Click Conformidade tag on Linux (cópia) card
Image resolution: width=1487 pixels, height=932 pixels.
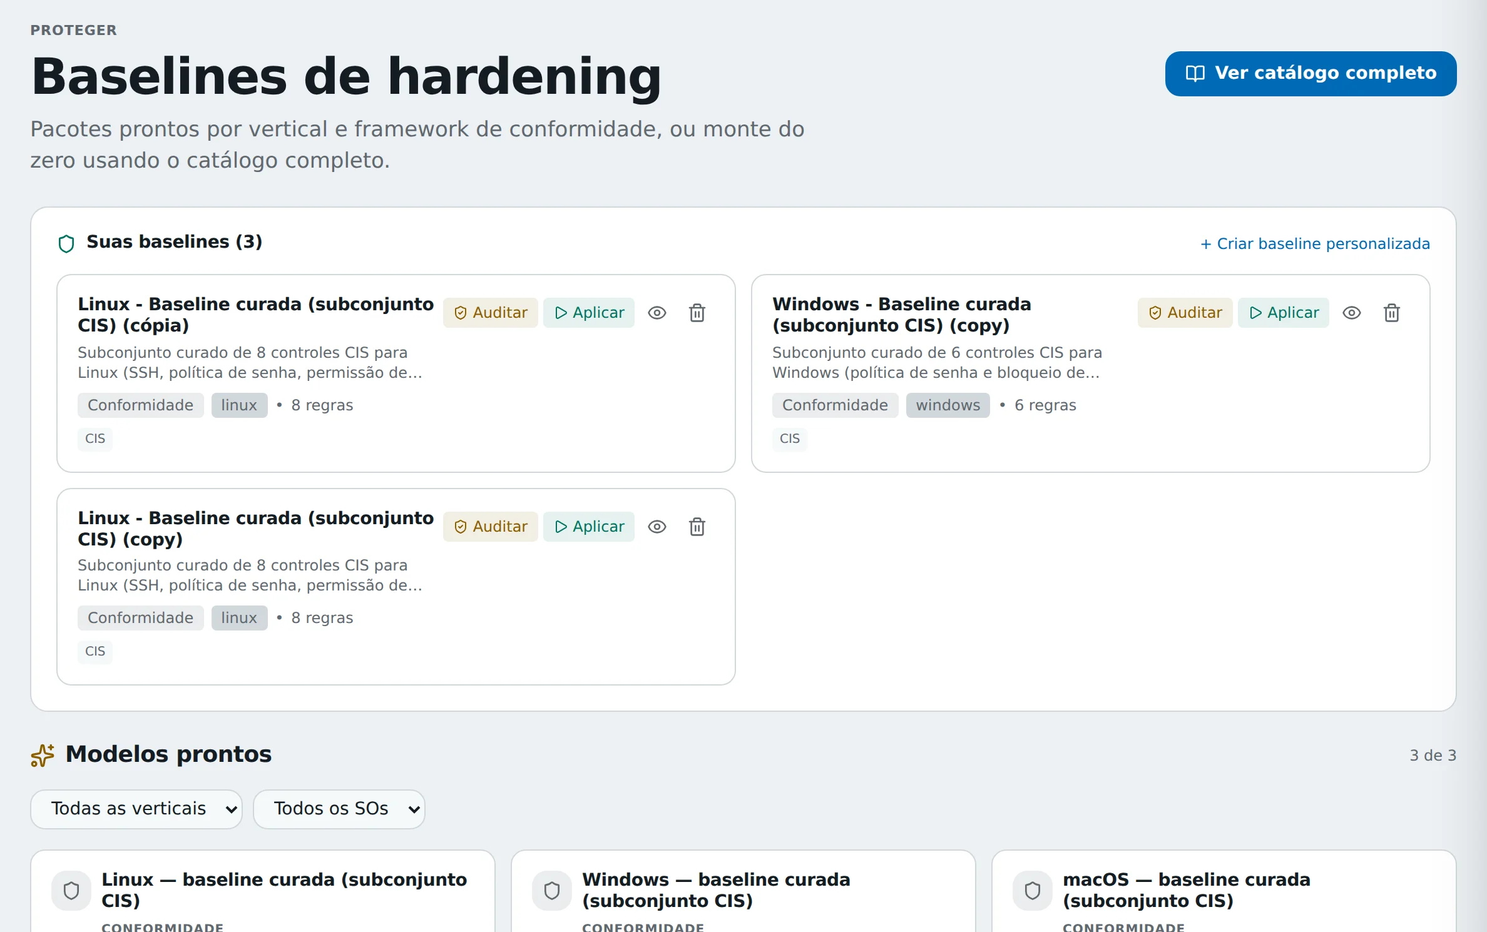point(141,405)
